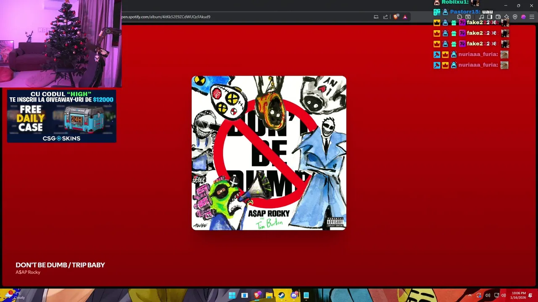
Task: Open Brave browser from the taskbar
Action: tap(257, 295)
